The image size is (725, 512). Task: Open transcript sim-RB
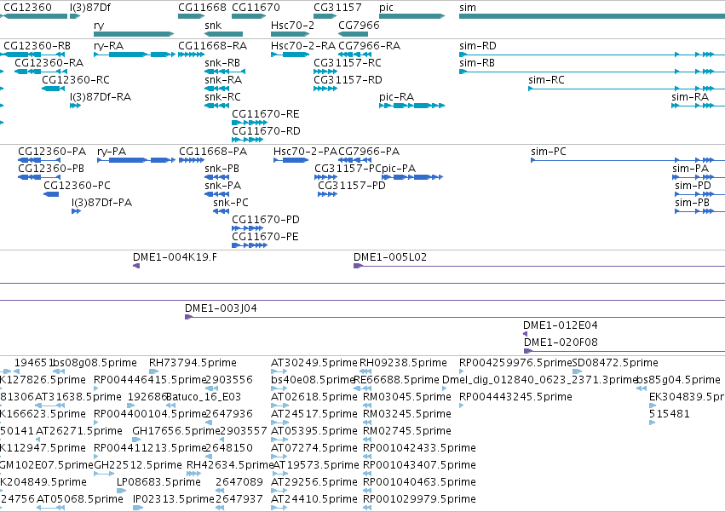(x=477, y=63)
